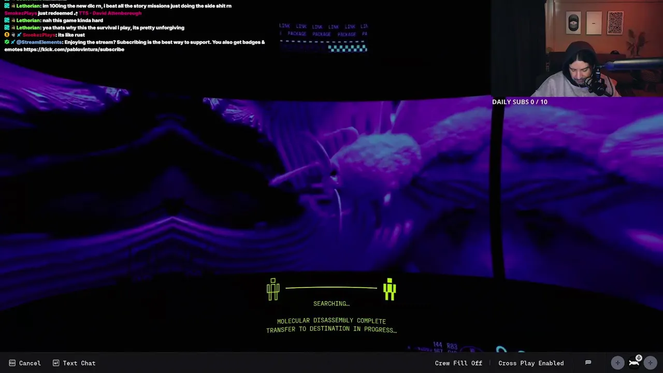The image size is (663, 373).
Task: Click the player avatar with microphone badge
Action: tap(634, 362)
